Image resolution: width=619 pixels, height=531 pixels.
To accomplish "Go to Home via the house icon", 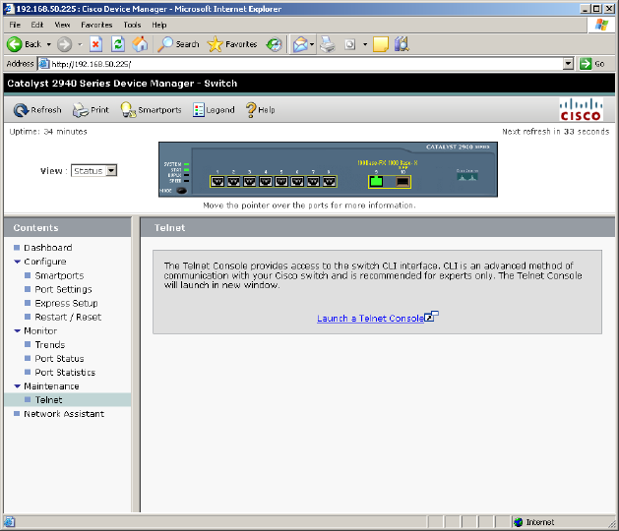I will (x=140, y=44).
